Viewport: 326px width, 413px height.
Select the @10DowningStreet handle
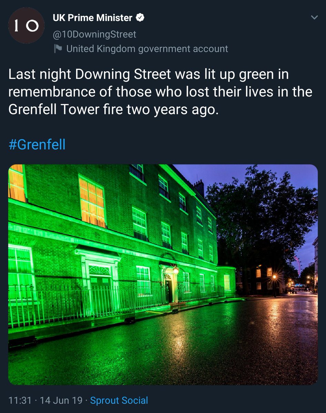coord(94,34)
